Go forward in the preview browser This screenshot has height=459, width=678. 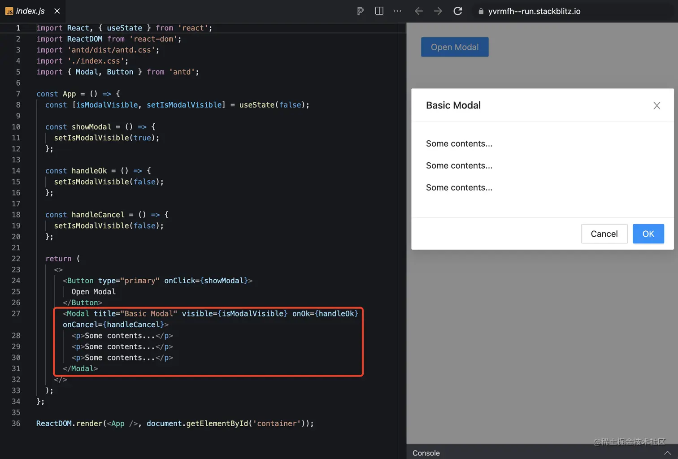(438, 11)
